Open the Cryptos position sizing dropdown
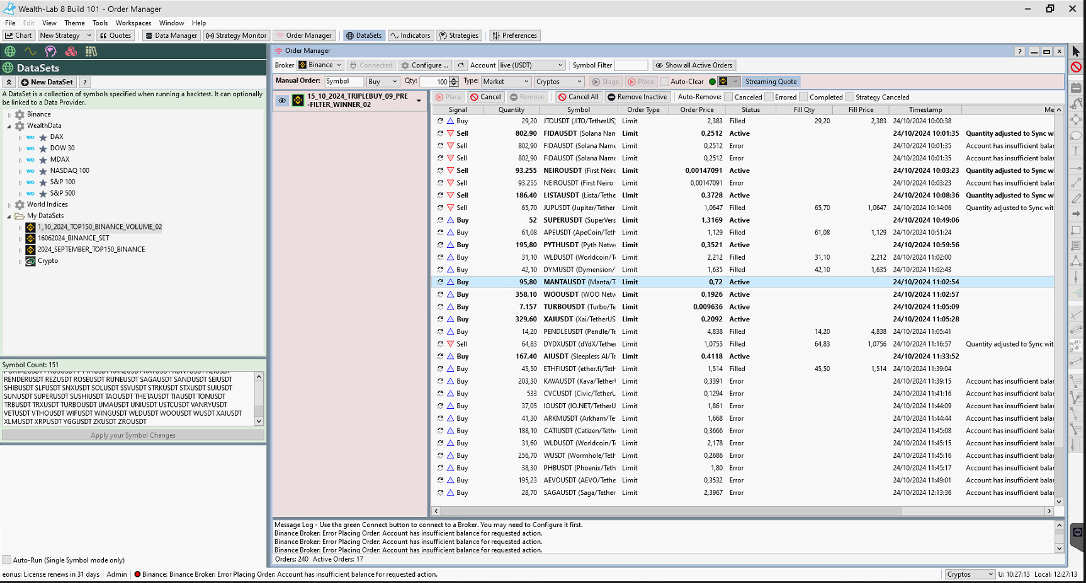 [x=559, y=82]
